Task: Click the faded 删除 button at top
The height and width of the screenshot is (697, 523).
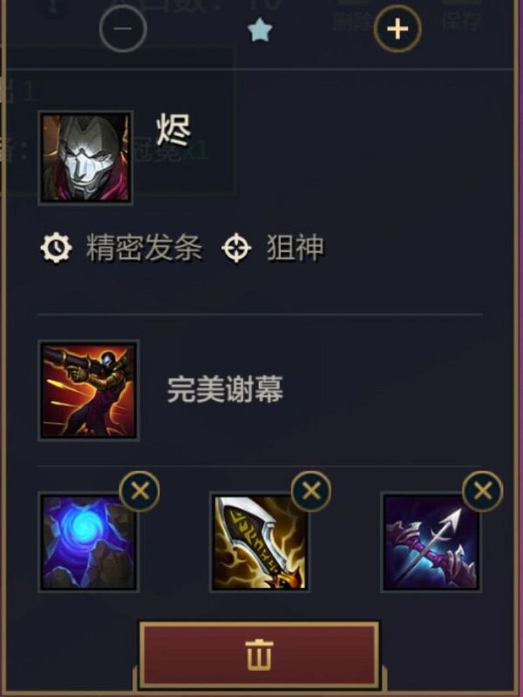Action: pos(353,19)
